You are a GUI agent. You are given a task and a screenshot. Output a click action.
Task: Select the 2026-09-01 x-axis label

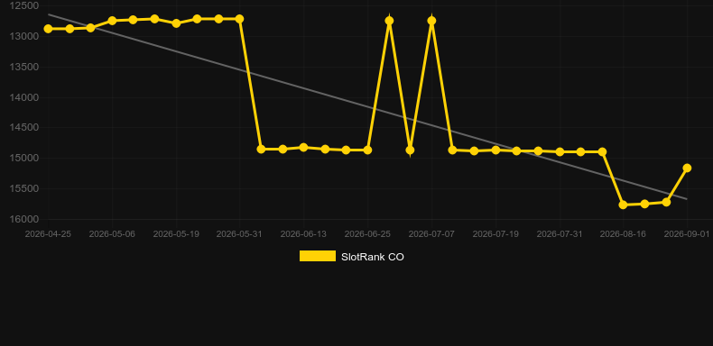[x=687, y=234]
